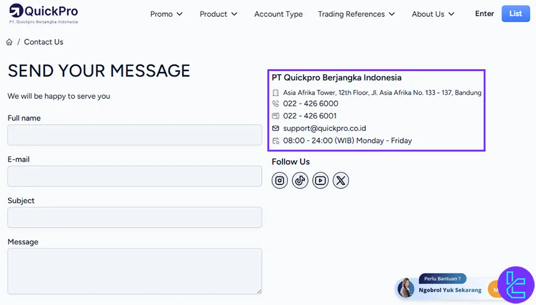
Task: Focus the E-mail input field
Action: pyautogui.click(x=135, y=176)
